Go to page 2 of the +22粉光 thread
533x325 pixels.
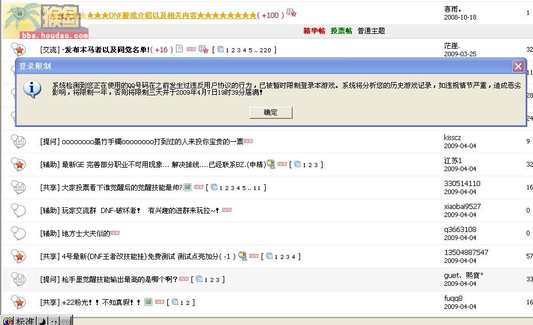(x=187, y=303)
